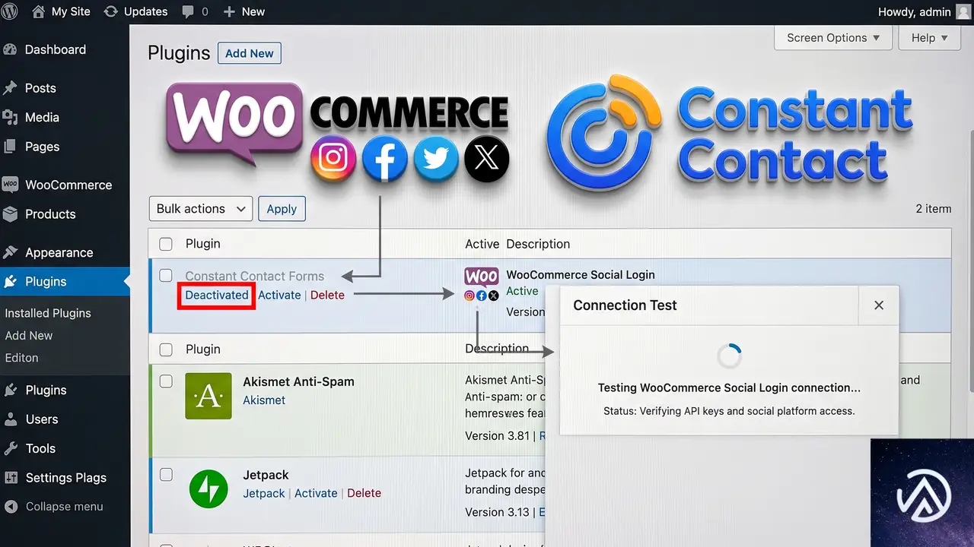Click the Add New button beside Plugins heading
Image resolution: width=974 pixels, height=547 pixels.
point(250,53)
